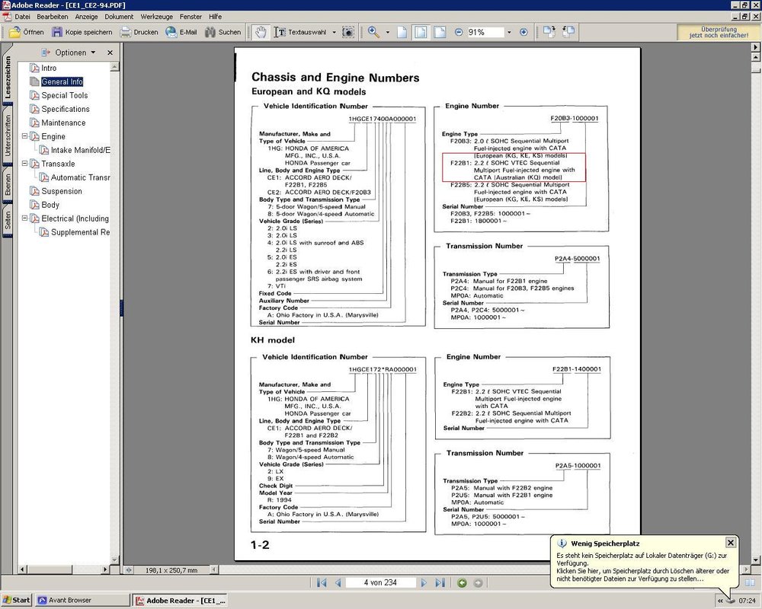The width and height of the screenshot is (762, 609).
Task: Open the Intake Manifold bookmark
Action: click(x=80, y=150)
